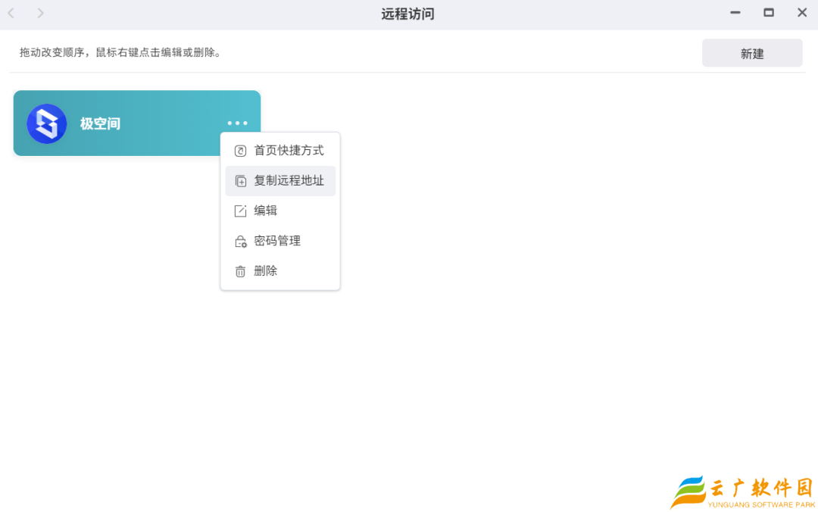Screen dimensions: 818x512
Task: Close the 远程访问 window
Action: [802, 13]
